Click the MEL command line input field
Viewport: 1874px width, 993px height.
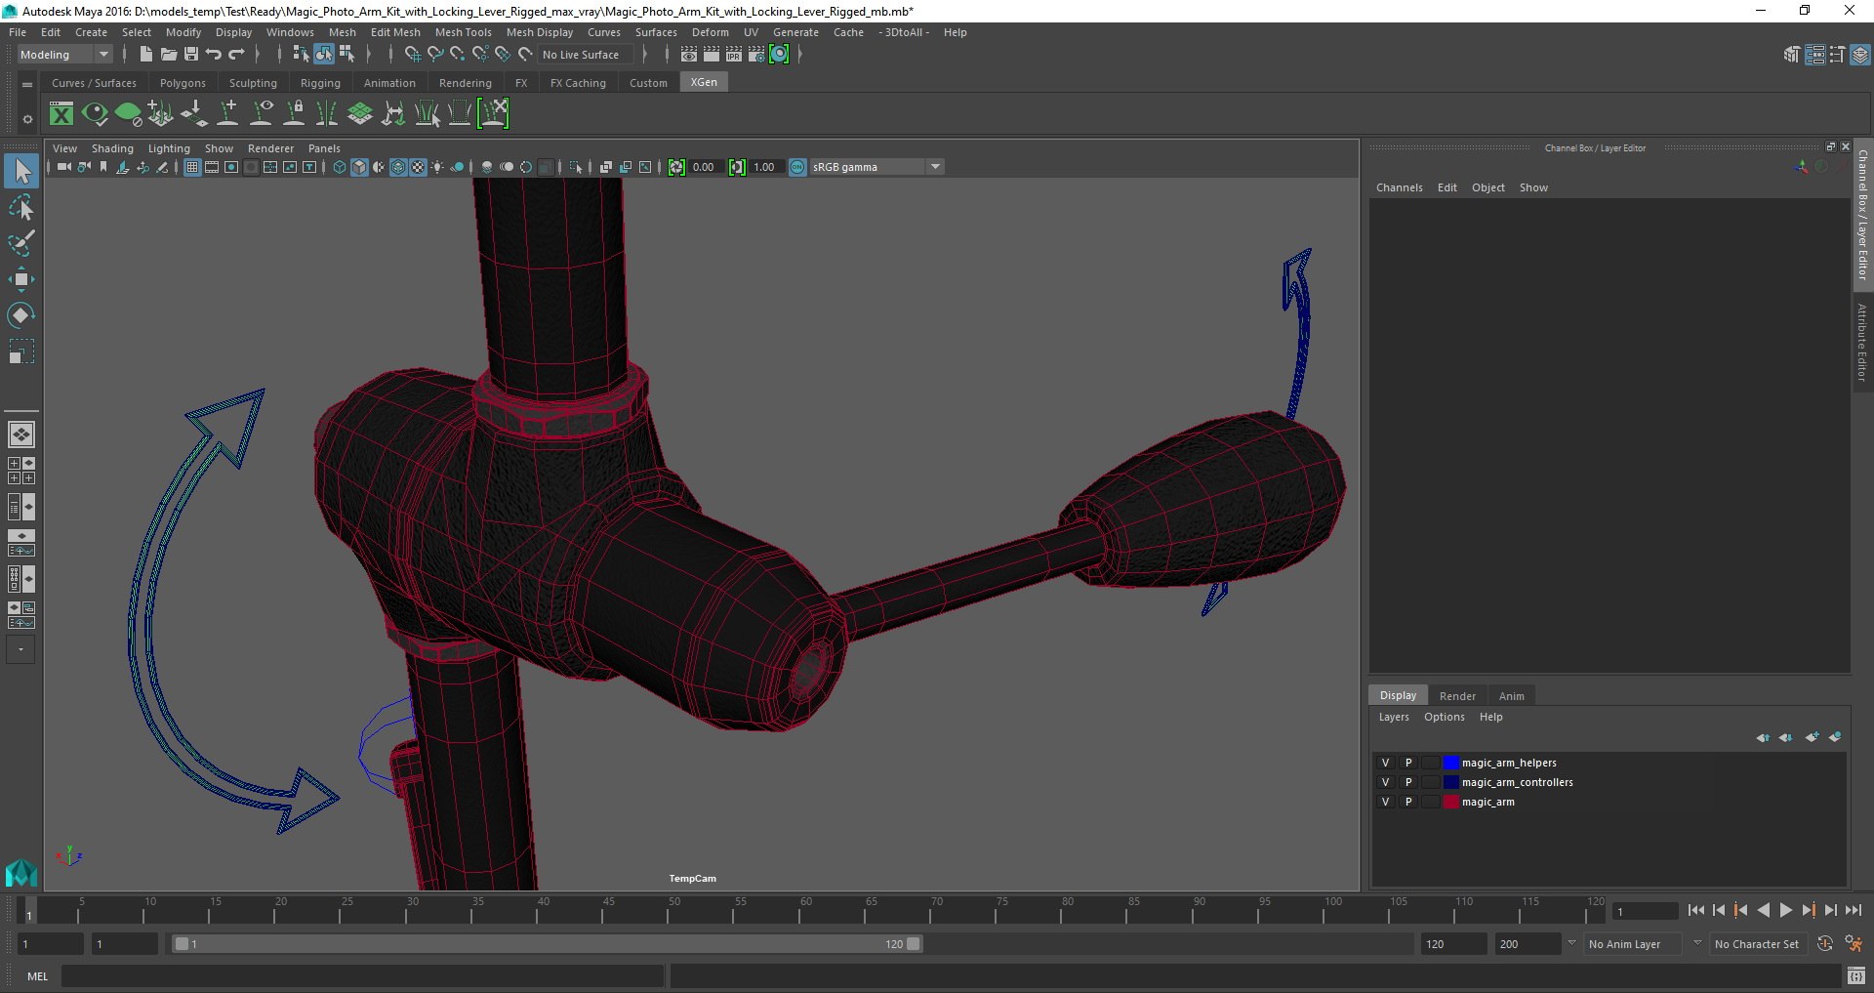(x=362, y=976)
